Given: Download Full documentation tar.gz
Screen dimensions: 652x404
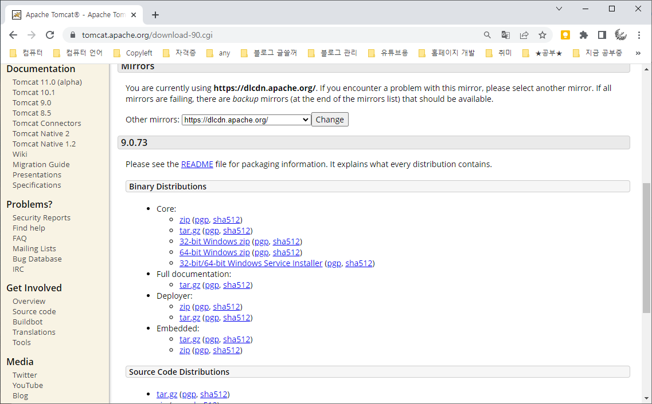Looking at the screenshot, I should coord(190,285).
